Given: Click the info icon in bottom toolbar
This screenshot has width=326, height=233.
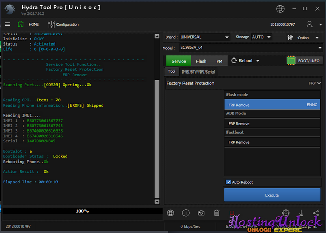Looking at the screenshot, I should click(186, 213).
